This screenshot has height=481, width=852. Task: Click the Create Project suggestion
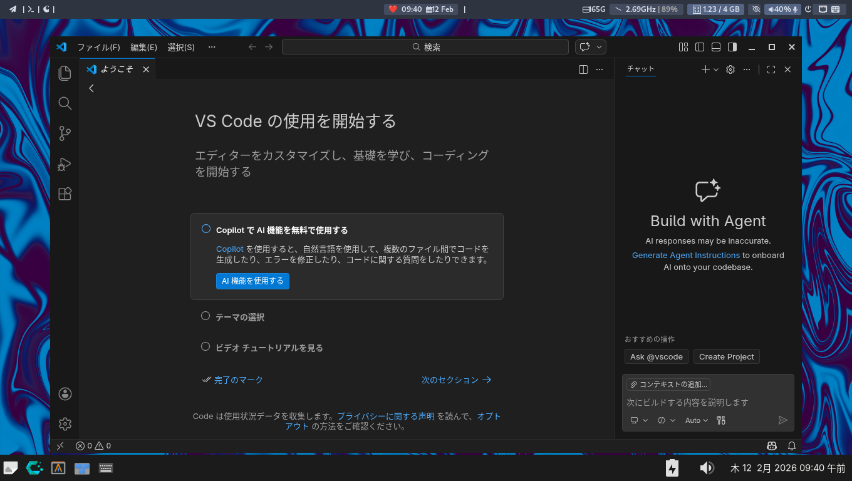click(727, 356)
